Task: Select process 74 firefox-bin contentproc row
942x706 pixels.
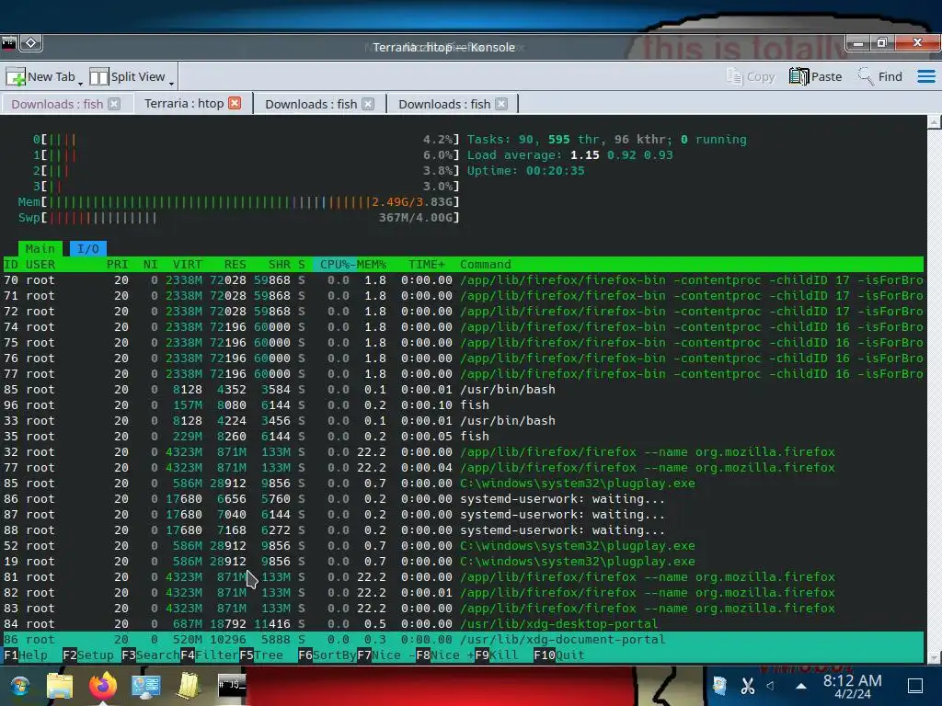Action: 464,327
